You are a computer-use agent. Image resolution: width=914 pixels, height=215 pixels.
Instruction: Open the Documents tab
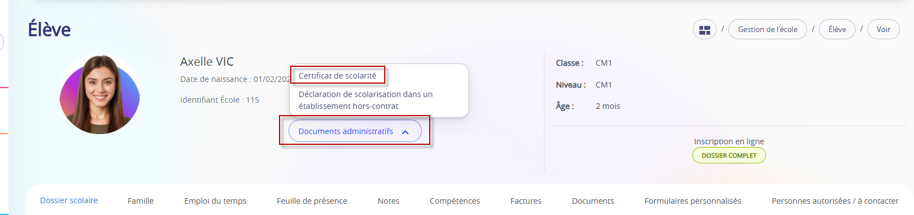point(593,201)
